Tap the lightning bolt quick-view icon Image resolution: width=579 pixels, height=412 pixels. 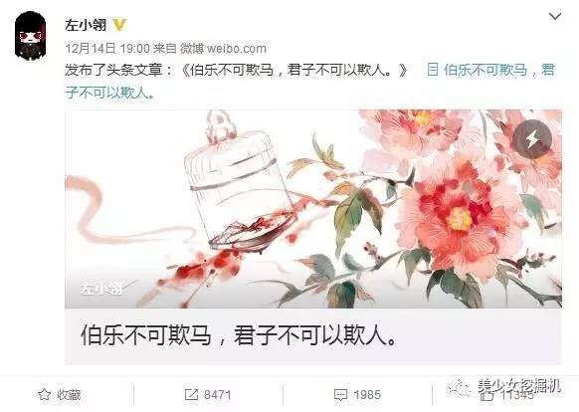pos(532,139)
